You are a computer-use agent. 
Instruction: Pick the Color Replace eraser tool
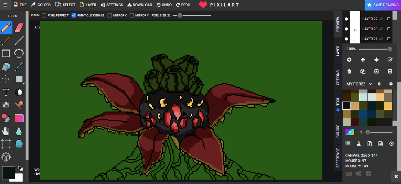[x=6, y=118]
